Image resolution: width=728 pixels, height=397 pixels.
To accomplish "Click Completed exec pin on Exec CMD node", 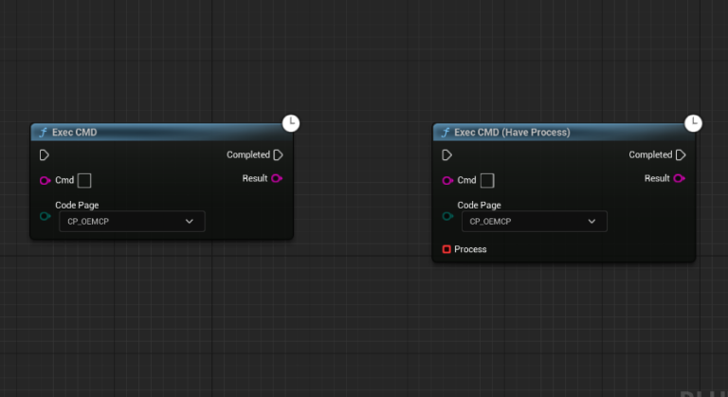I will tap(278, 155).
